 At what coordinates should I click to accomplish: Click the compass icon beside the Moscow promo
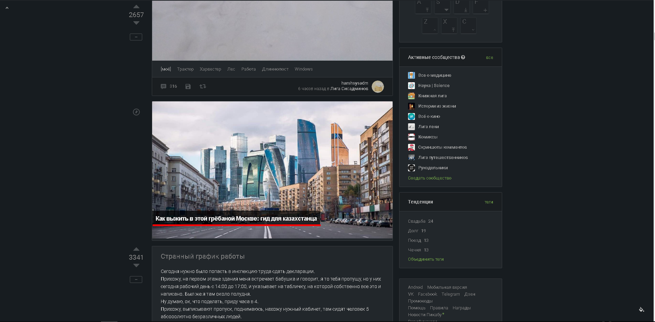pyautogui.click(x=136, y=112)
